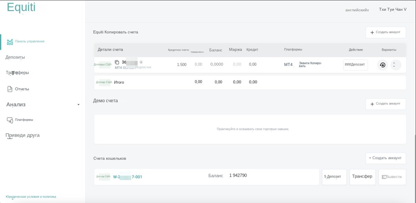
Task: Open Приведи друга sidebar item
Action: coord(23,135)
